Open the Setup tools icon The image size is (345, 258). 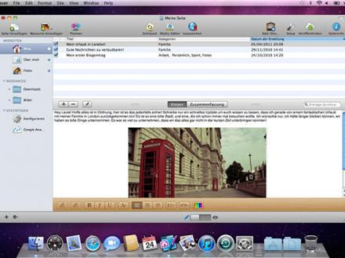(290, 27)
